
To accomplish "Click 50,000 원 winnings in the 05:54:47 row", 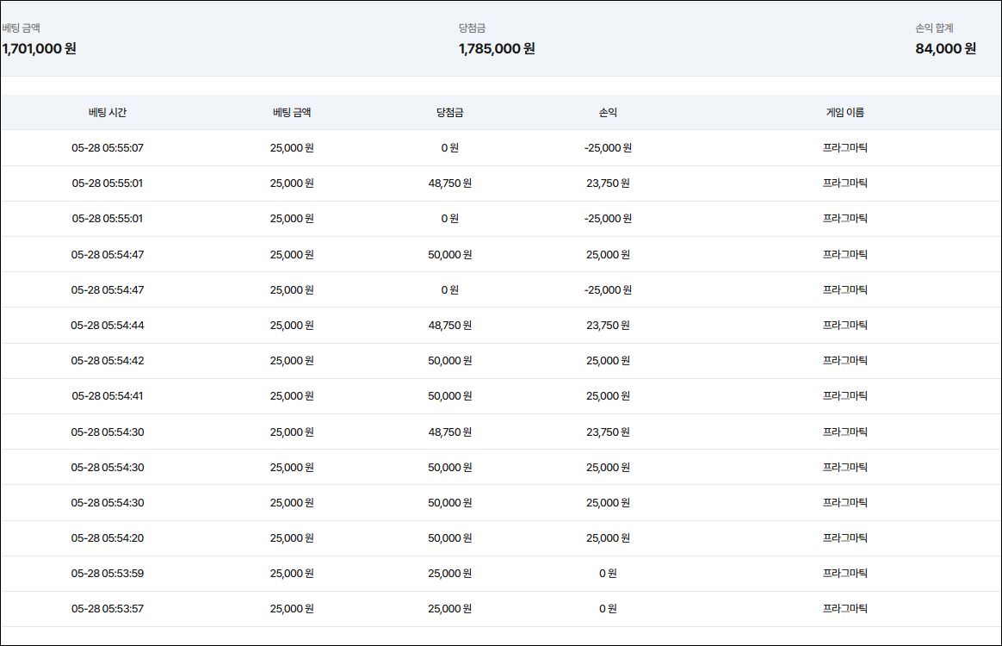I will pyautogui.click(x=450, y=255).
